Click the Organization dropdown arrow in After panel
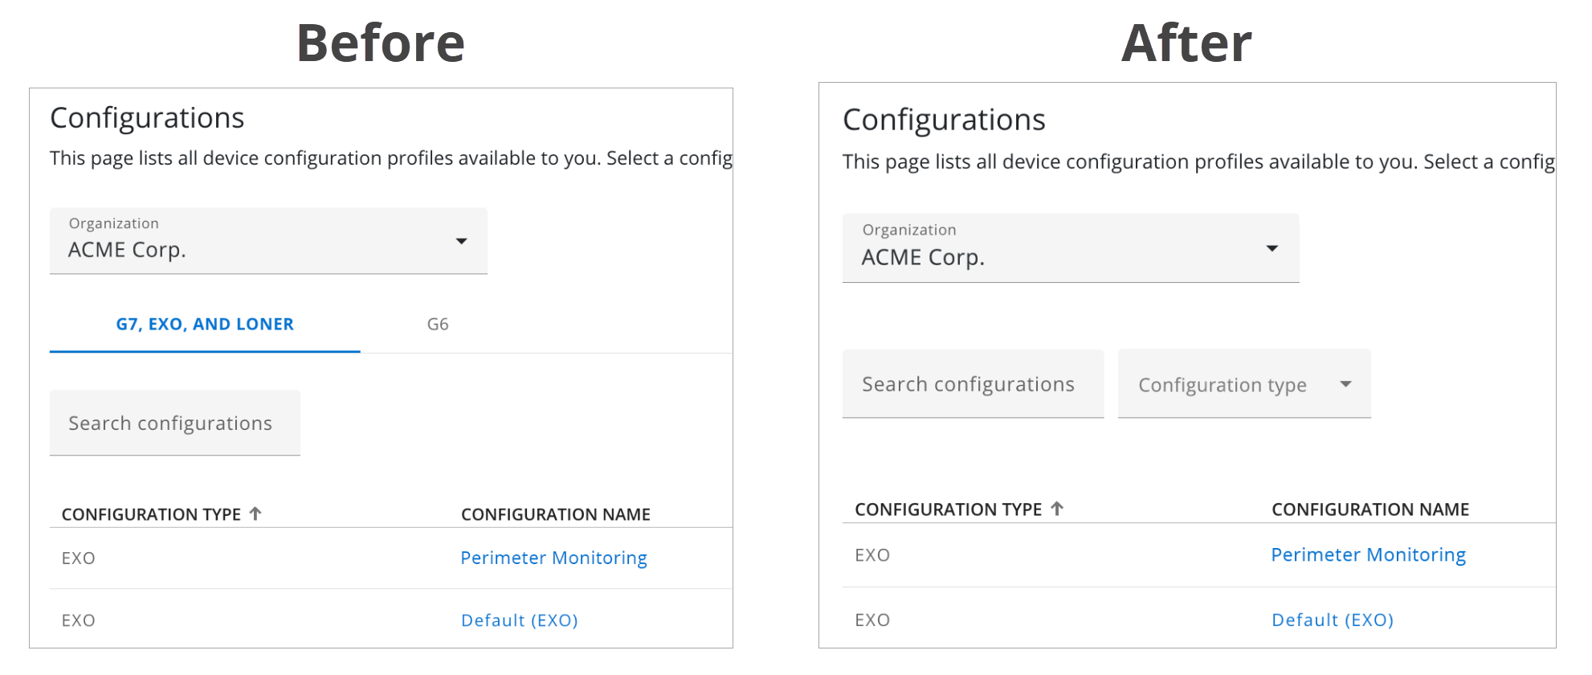1592x675 pixels. point(1272,248)
